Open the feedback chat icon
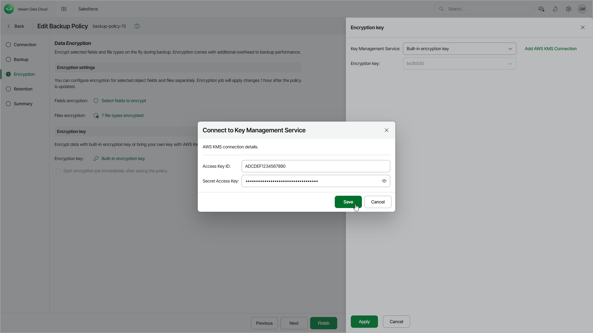Screen dimensions: 593x333 [x=541, y=9]
